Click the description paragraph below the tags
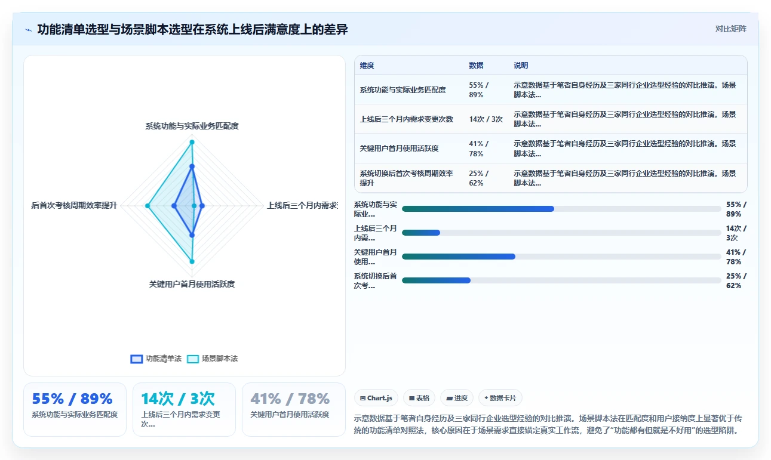Screen dimensions: 771x460 (549, 424)
